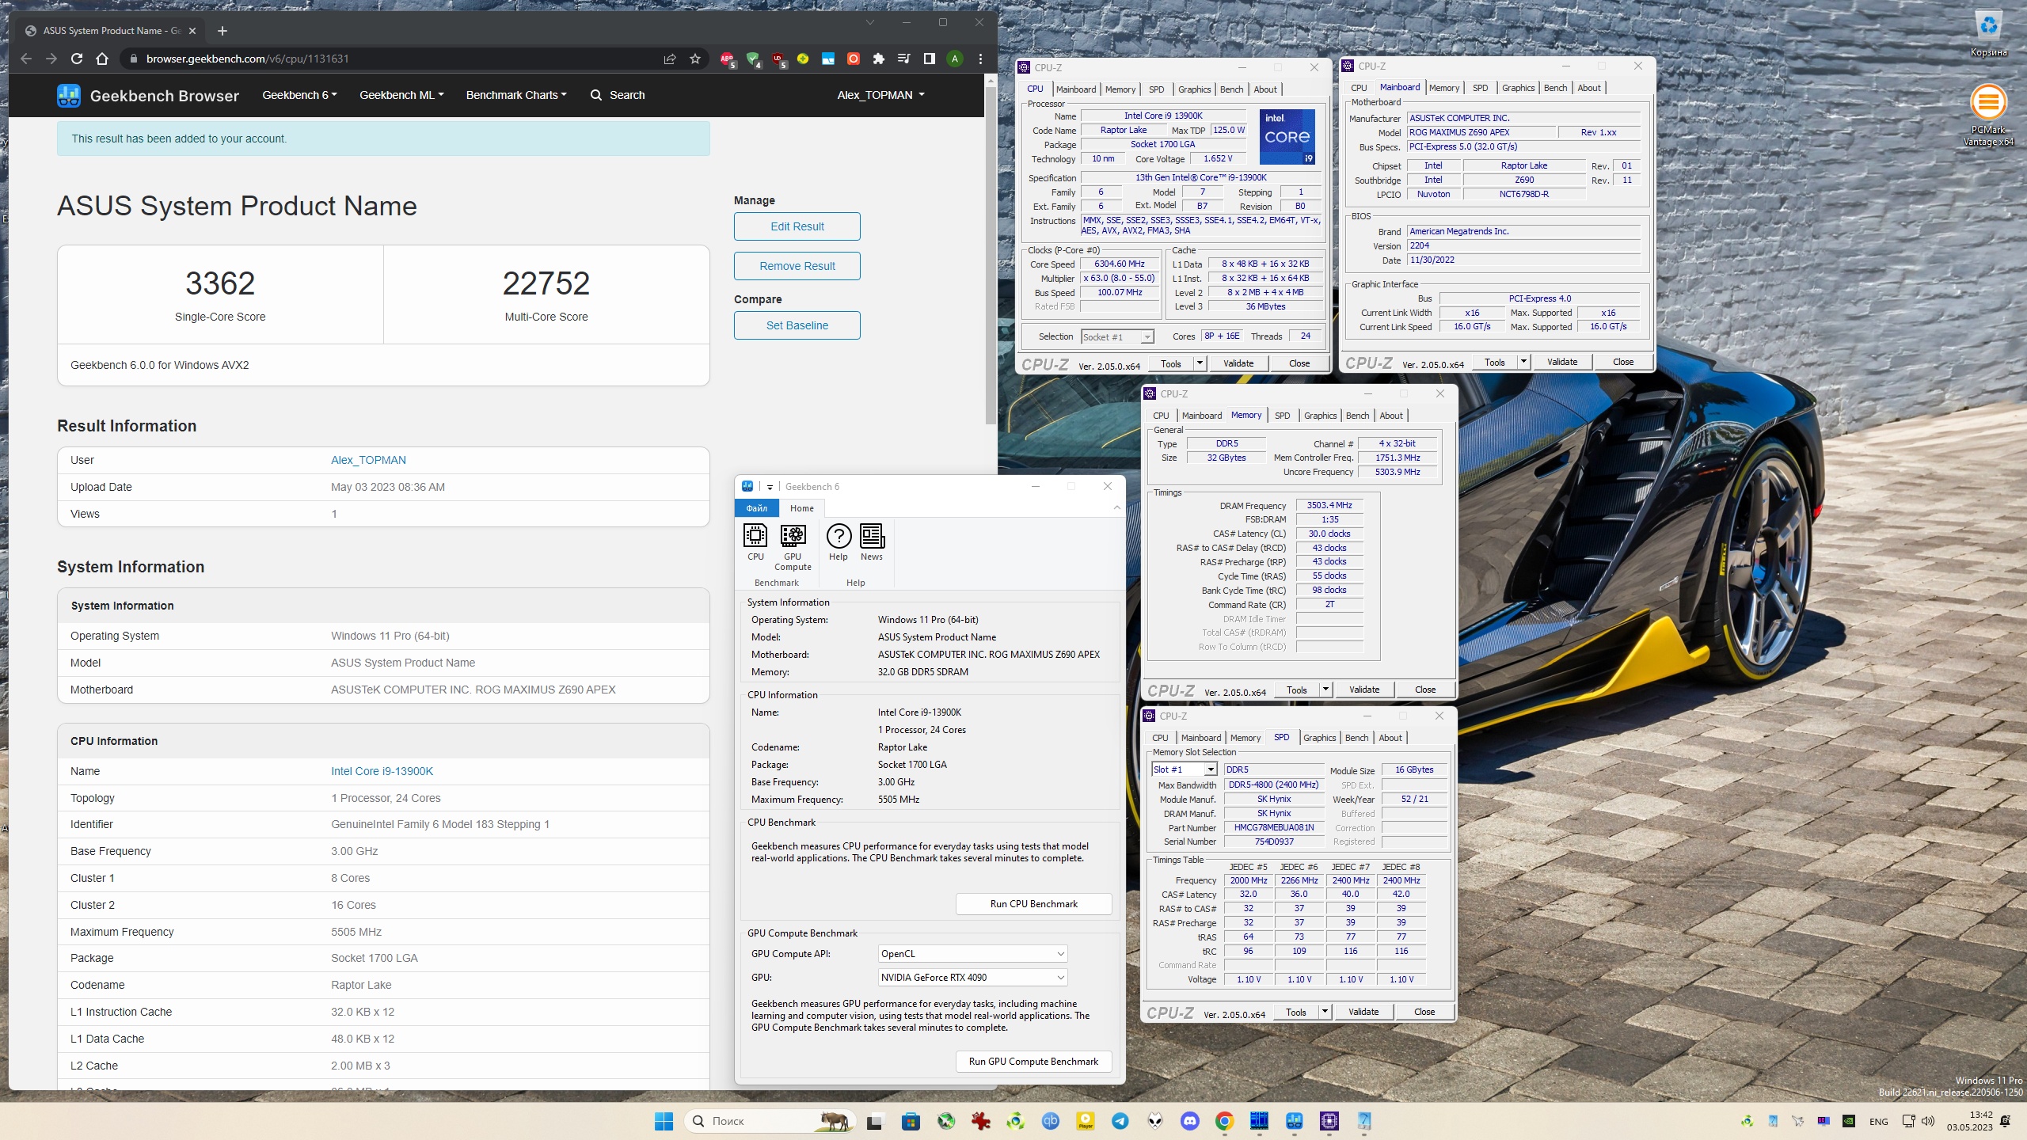Click Run CPU Benchmark button

point(1033,904)
